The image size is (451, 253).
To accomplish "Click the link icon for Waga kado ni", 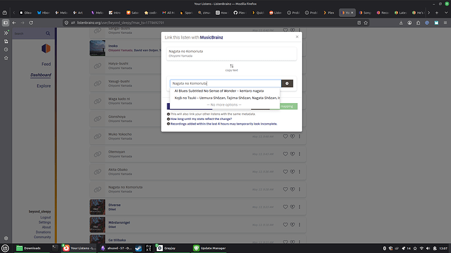I will tap(97, 101).
